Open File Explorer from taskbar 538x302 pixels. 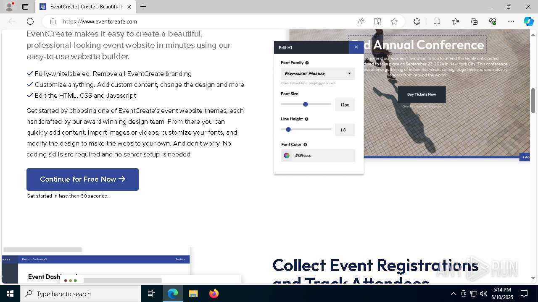point(193,294)
